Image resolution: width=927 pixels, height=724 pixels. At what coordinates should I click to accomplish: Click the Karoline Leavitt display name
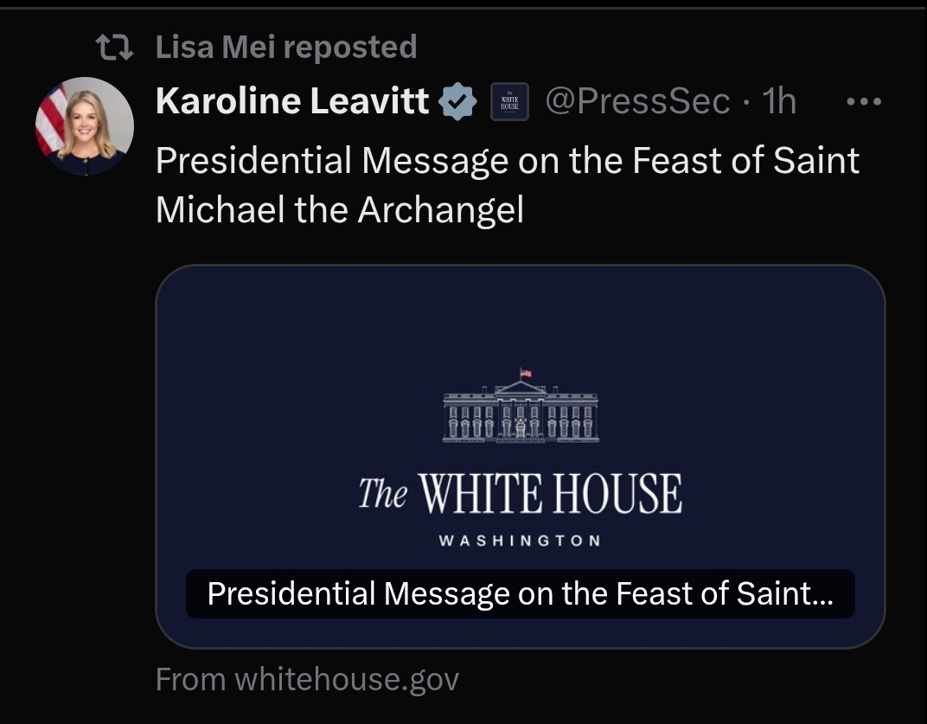tap(291, 102)
